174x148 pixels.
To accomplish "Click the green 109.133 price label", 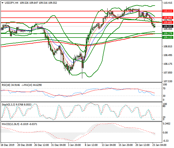I will coord(168,38).
